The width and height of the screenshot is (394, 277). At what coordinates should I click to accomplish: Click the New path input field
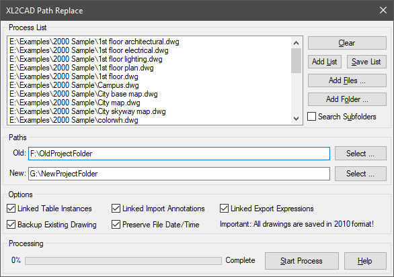pos(179,174)
